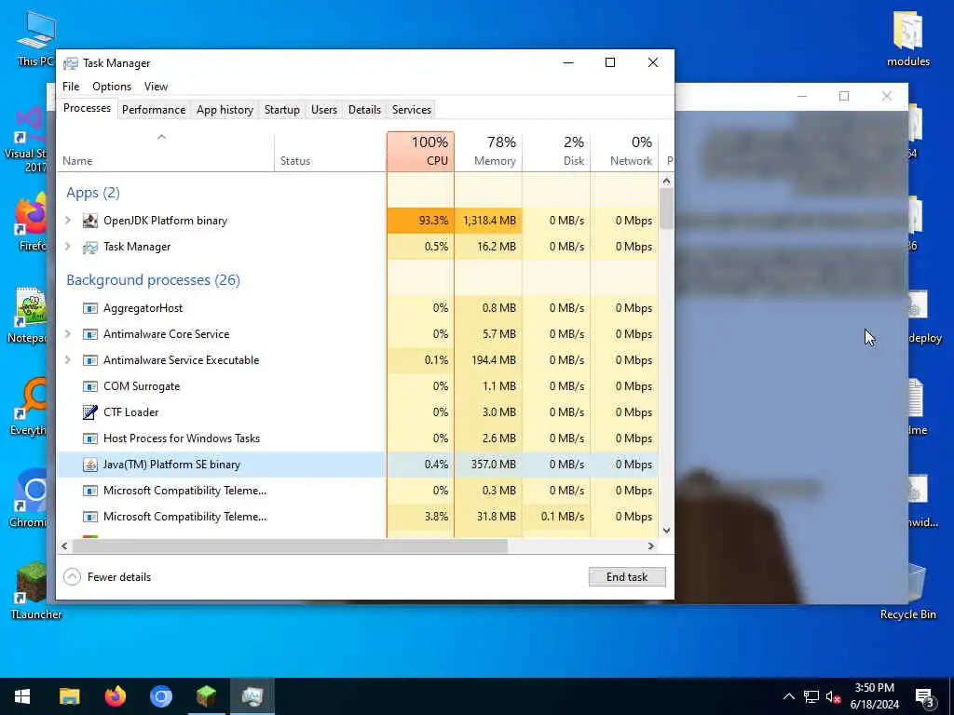Click the 357.0 MB memory cell
The image size is (954, 715).
[488, 465]
